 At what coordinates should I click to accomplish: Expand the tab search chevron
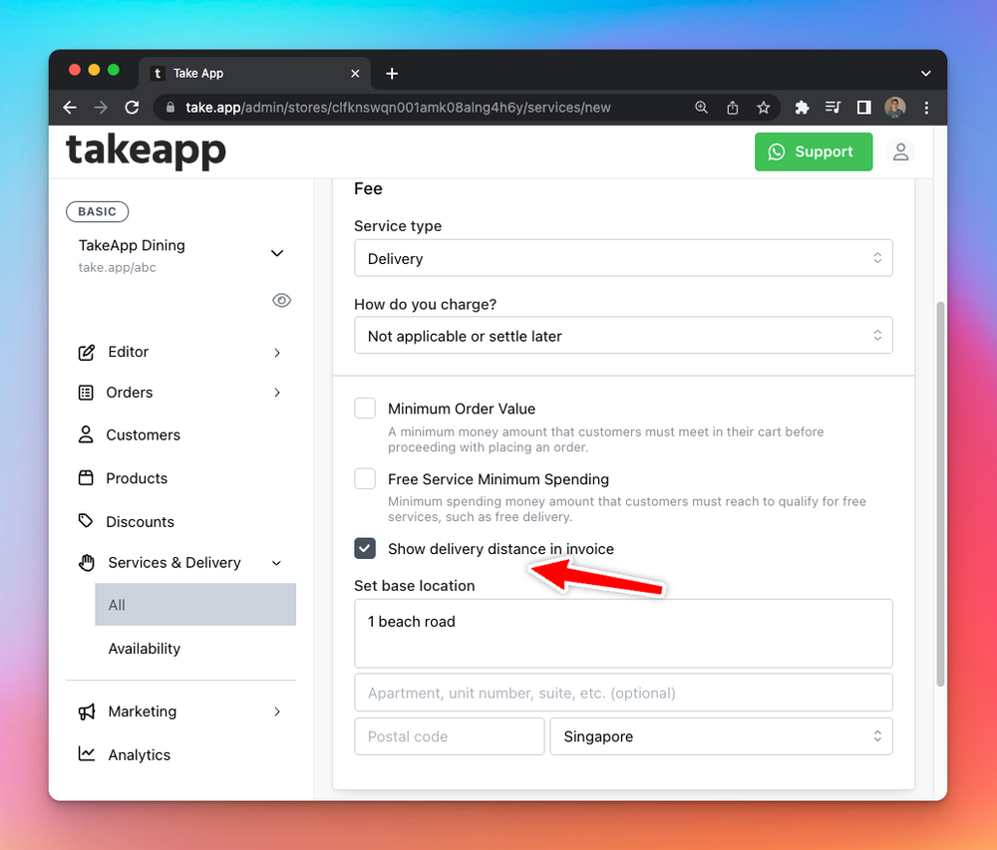click(x=926, y=74)
